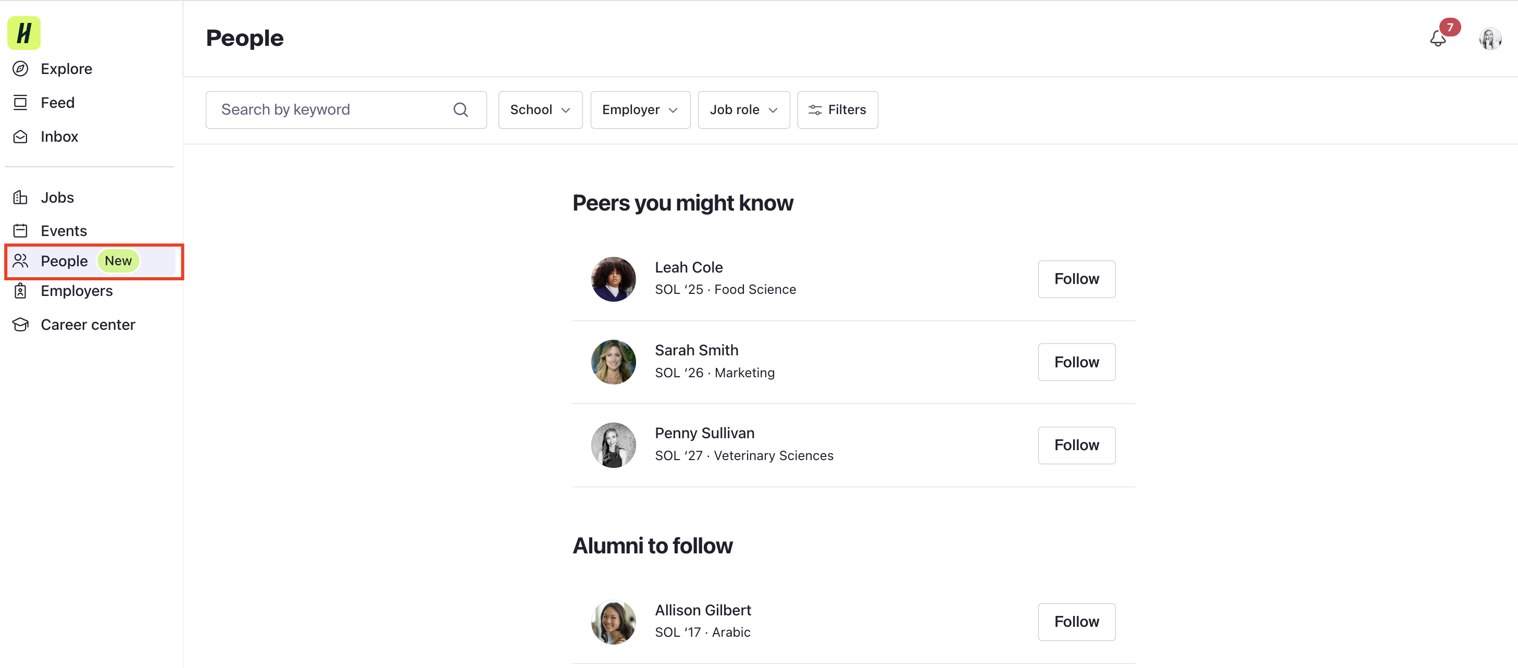Expand the Employer filter dropdown
The height and width of the screenshot is (668, 1518).
pyautogui.click(x=639, y=109)
